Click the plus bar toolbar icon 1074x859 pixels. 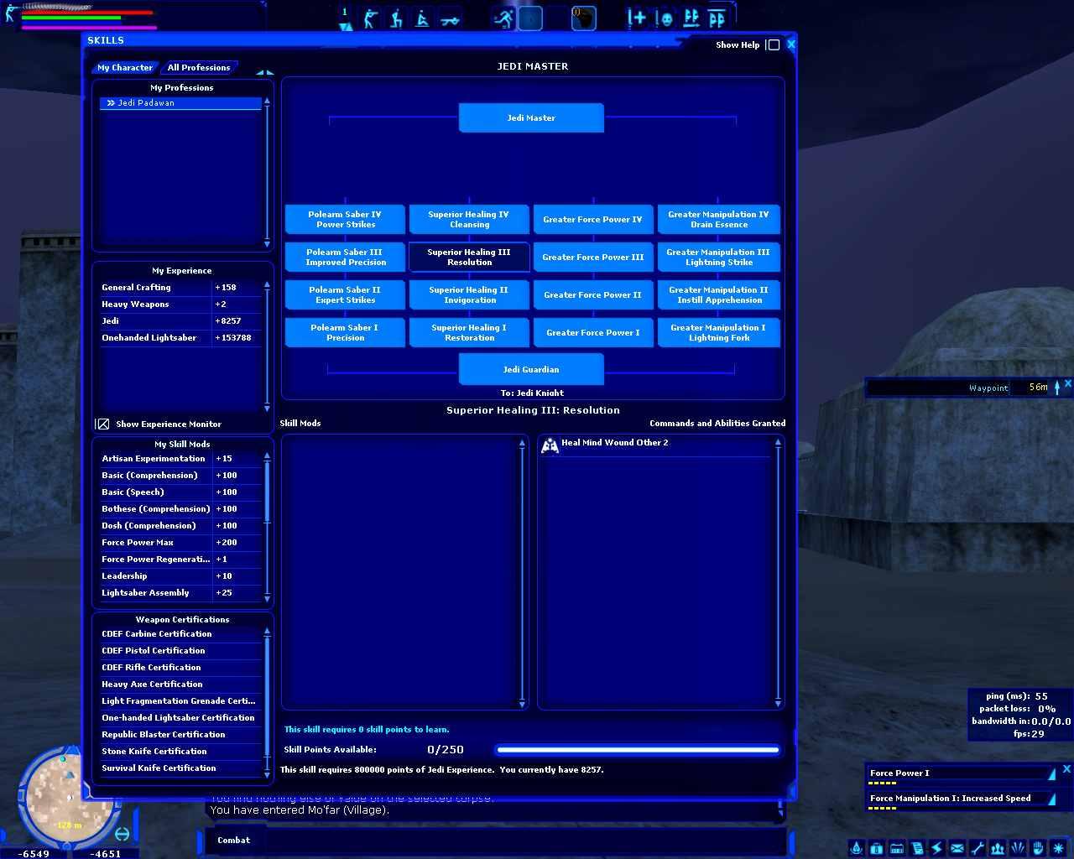(x=637, y=18)
